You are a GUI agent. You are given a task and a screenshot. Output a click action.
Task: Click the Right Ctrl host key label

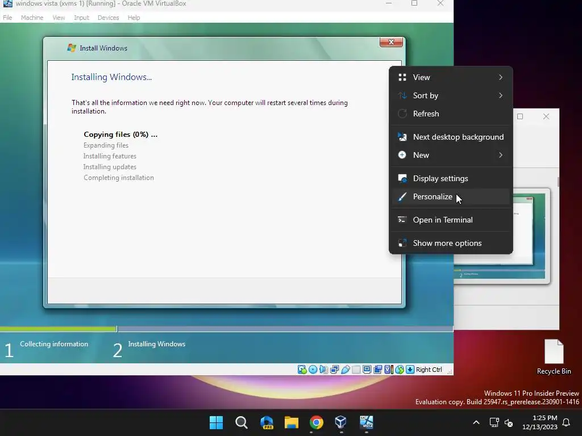[429, 369]
